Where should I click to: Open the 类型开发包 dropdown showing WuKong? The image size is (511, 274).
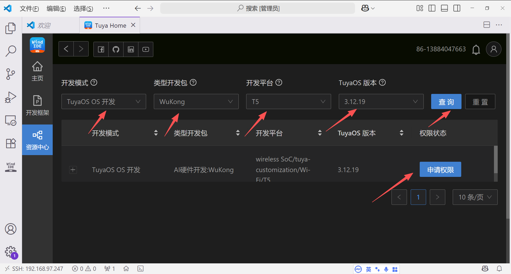pos(196,101)
